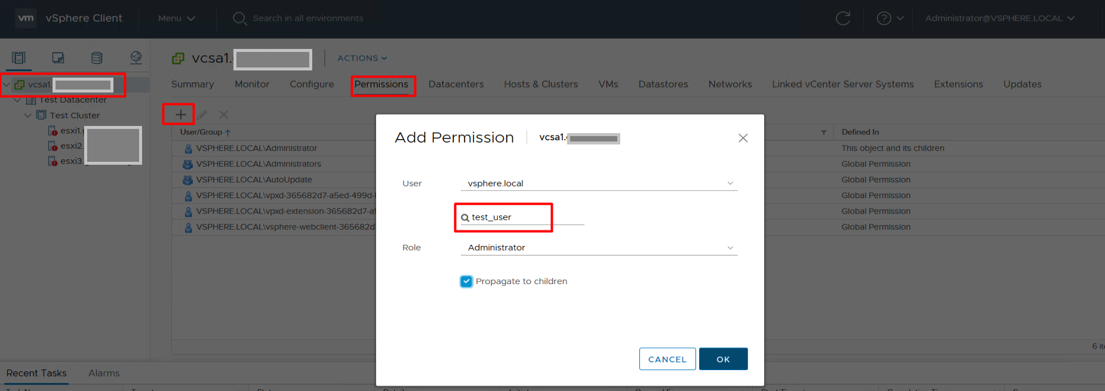Switch to the Permissions tab

381,84
